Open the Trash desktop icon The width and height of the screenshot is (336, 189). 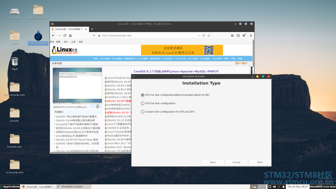click(15, 64)
